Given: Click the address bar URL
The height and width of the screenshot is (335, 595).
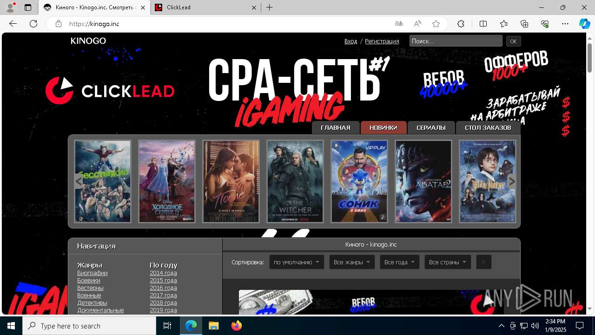Looking at the screenshot, I should click(x=94, y=24).
